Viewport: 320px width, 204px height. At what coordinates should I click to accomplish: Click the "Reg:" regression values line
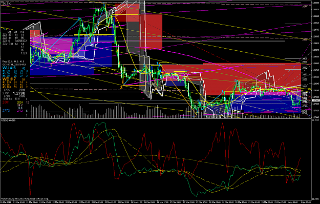[x=13, y=62]
